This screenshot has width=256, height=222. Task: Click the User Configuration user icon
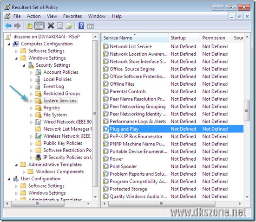pyautogui.click(x=16, y=179)
